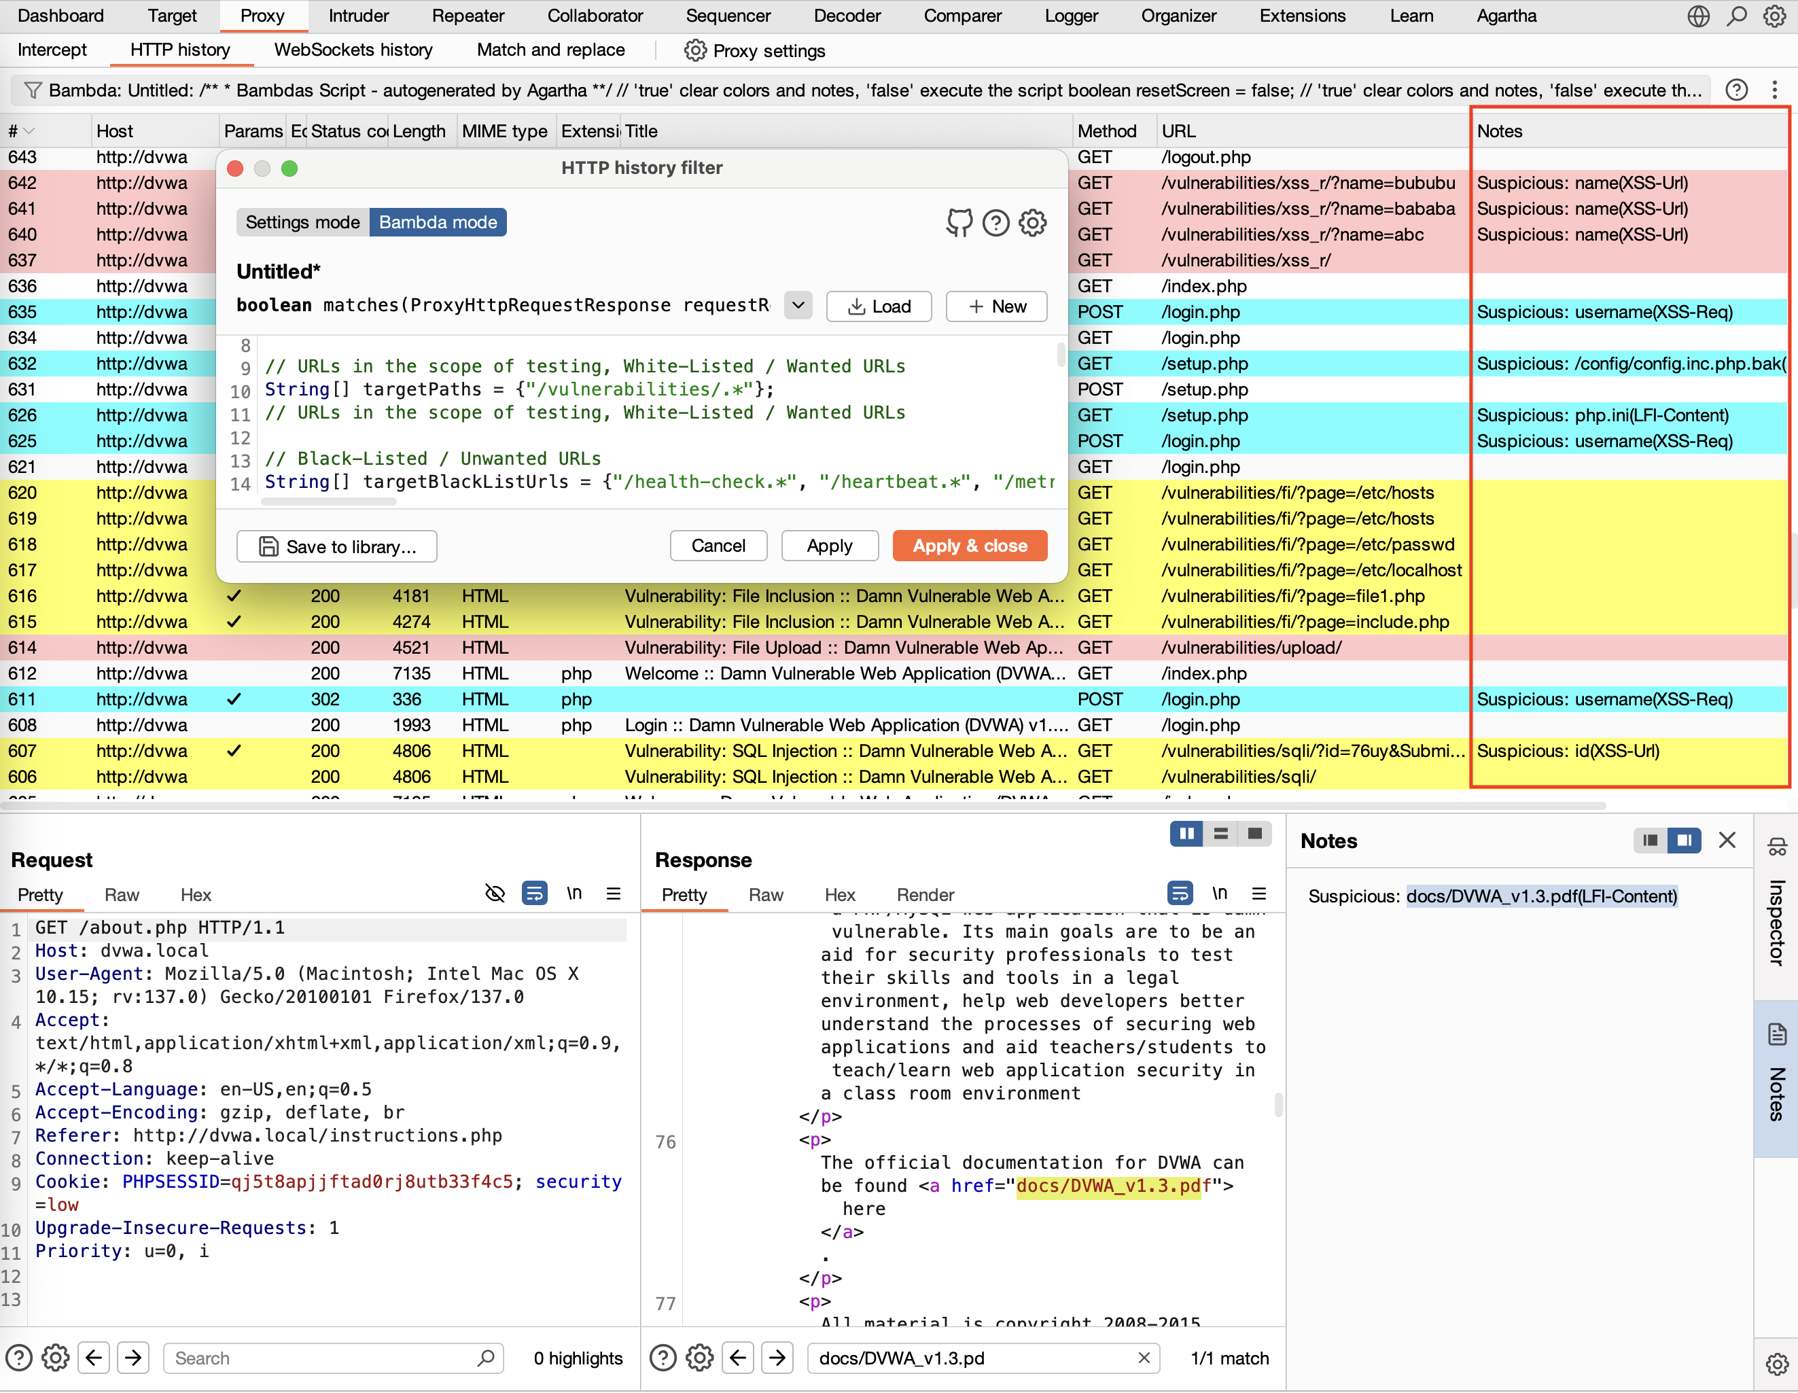Screen dimensions: 1798x1393
Task: Click the top-right search magnifier icon
Action: tap(1736, 16)
